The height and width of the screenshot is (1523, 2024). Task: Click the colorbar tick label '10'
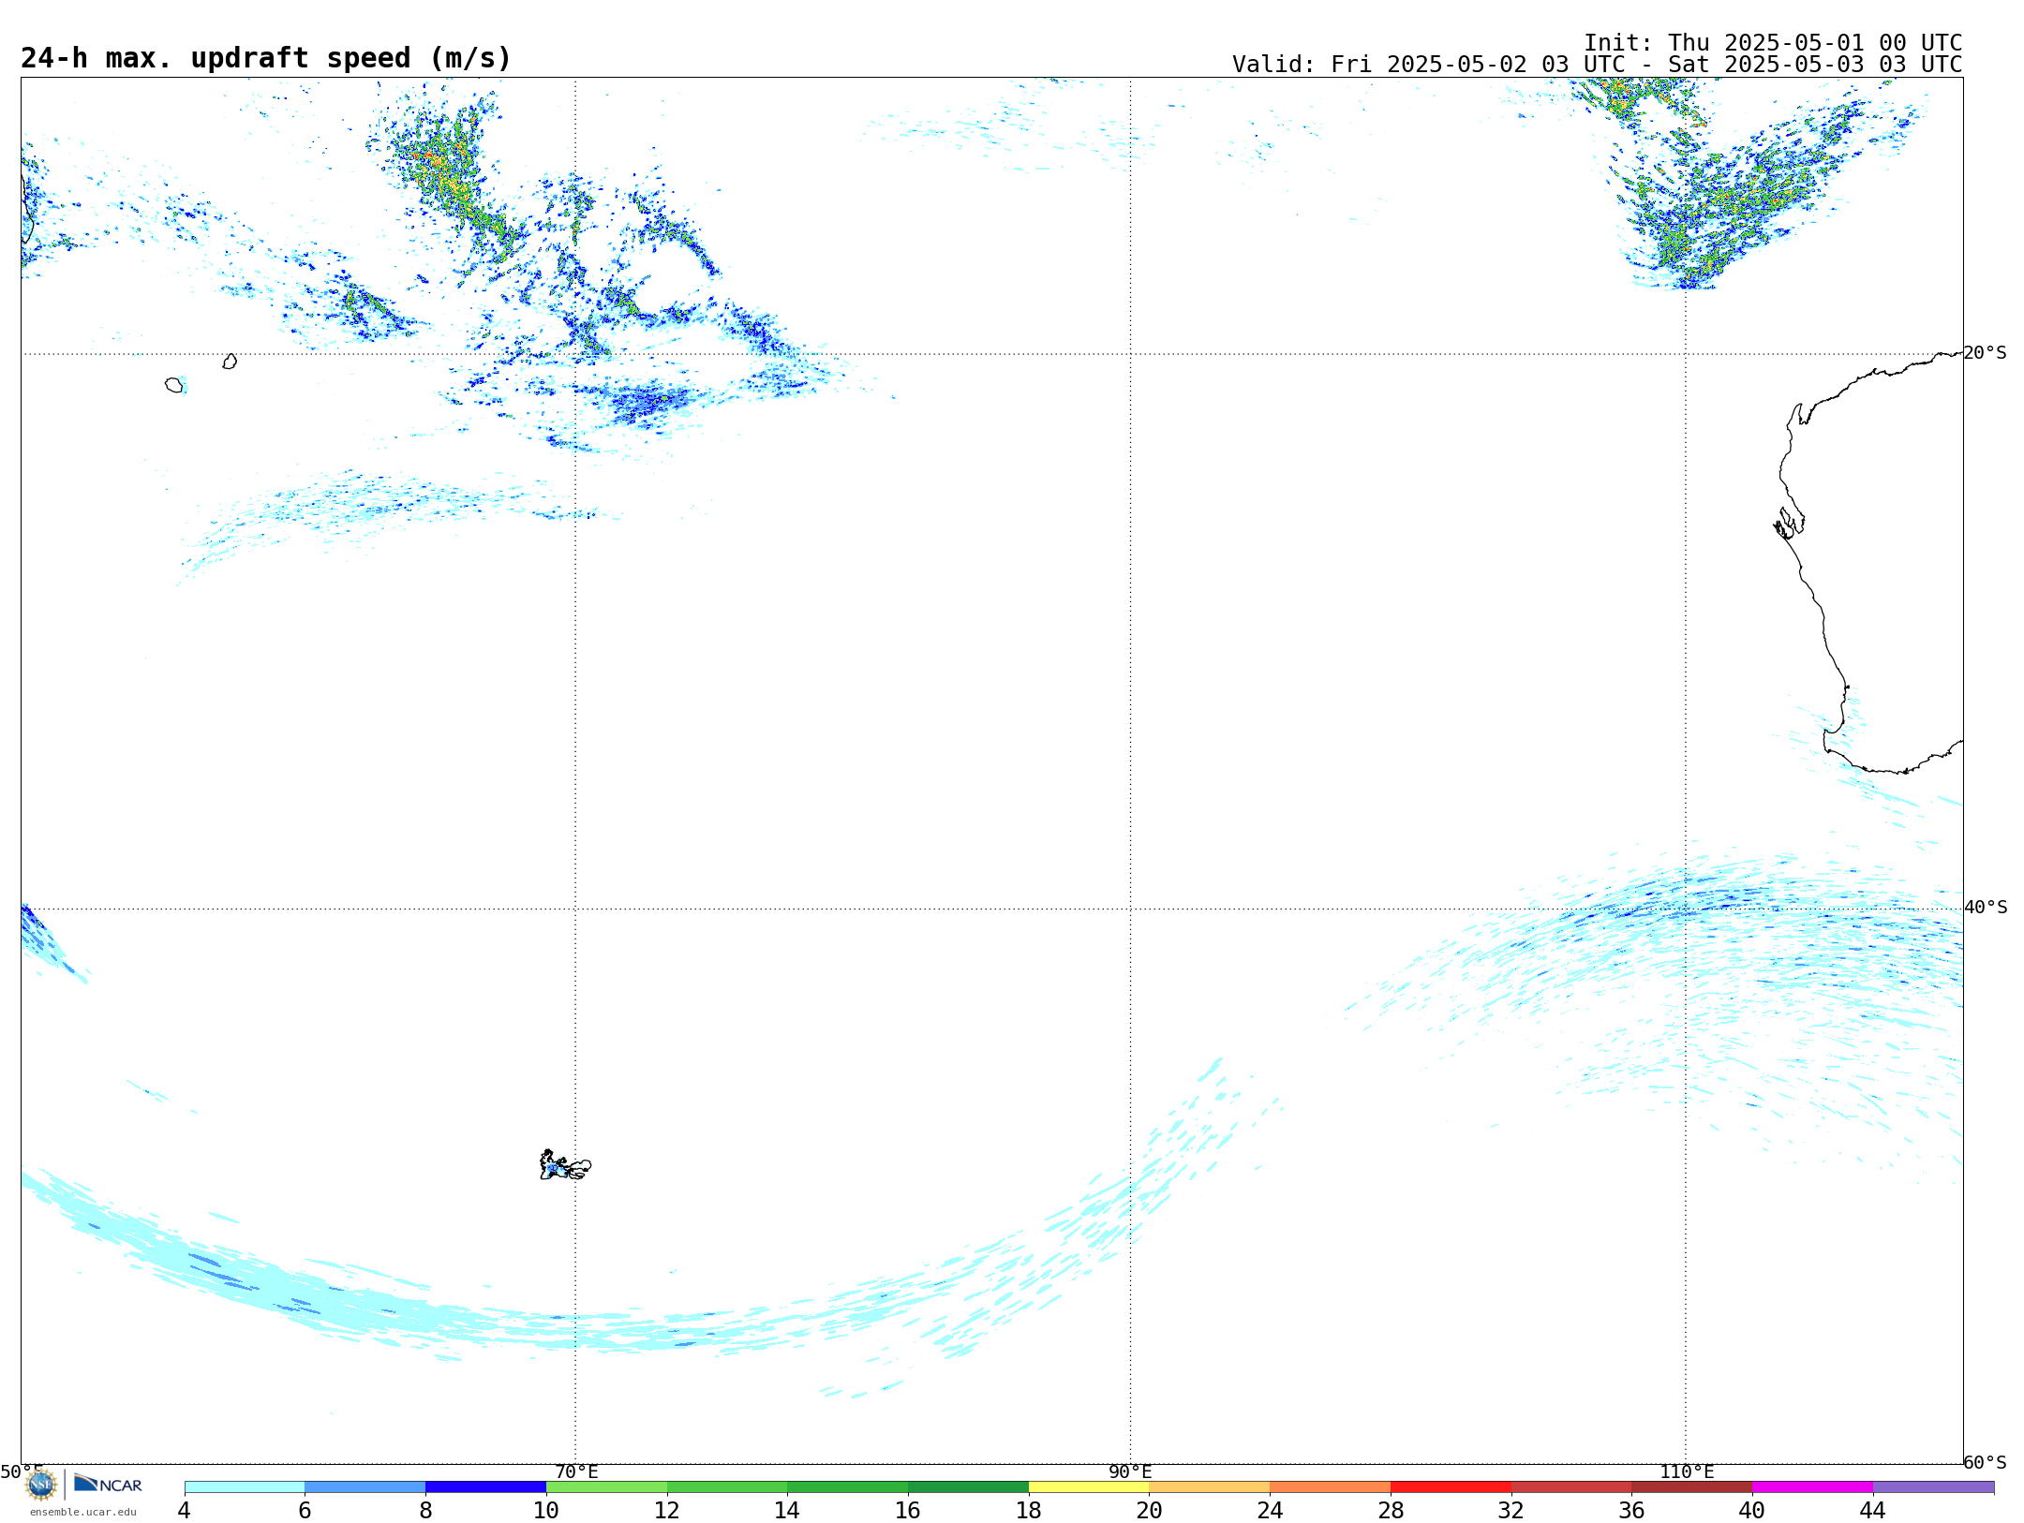(546, 1511)
